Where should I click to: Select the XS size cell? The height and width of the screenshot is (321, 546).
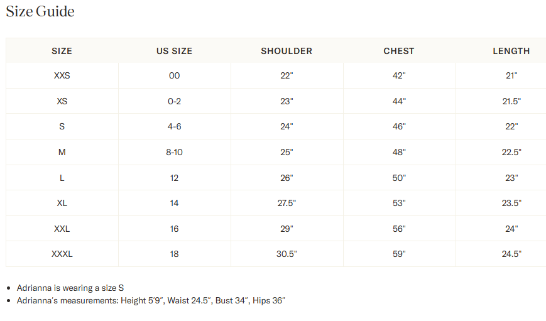[62, 101]
